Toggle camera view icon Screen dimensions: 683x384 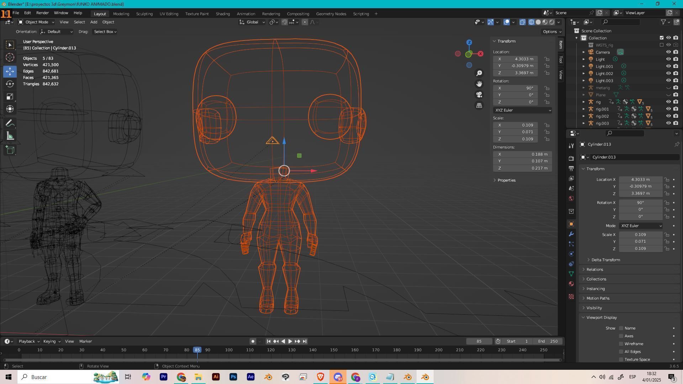point(479,95)
